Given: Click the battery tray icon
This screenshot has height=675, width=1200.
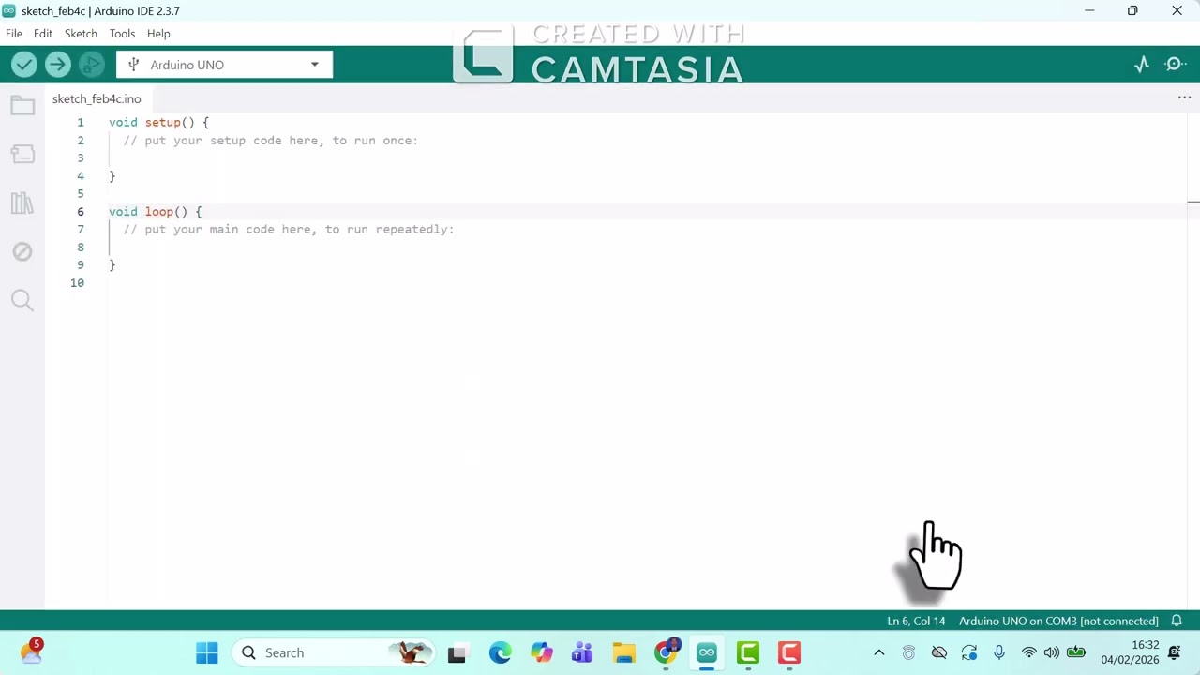Looking at the screenshot, I should (1076, 652).
